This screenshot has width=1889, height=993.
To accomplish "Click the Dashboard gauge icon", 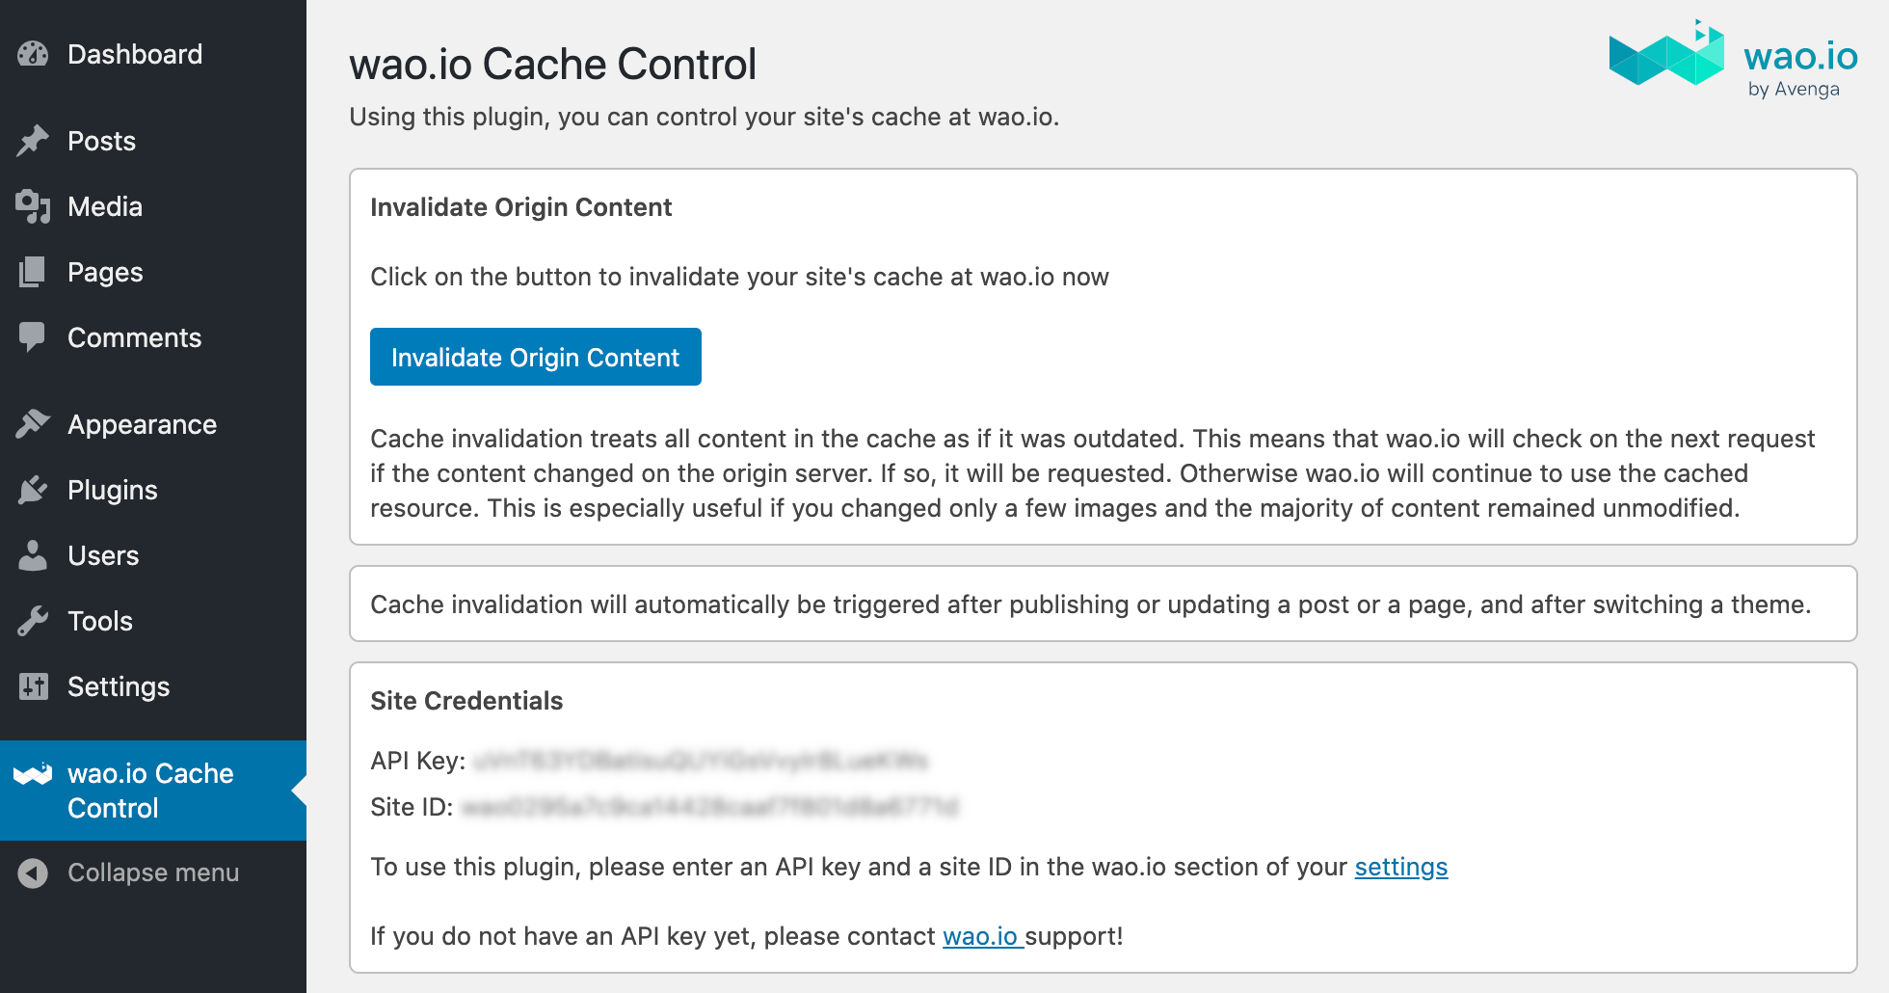I will (33, 54).
